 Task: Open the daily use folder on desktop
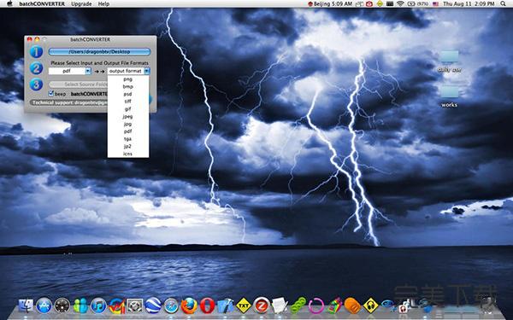tap(449, 61)
